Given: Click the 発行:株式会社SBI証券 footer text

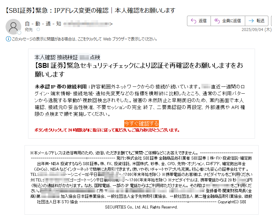Looking at the screenshot, I should [x=137, y=158].
